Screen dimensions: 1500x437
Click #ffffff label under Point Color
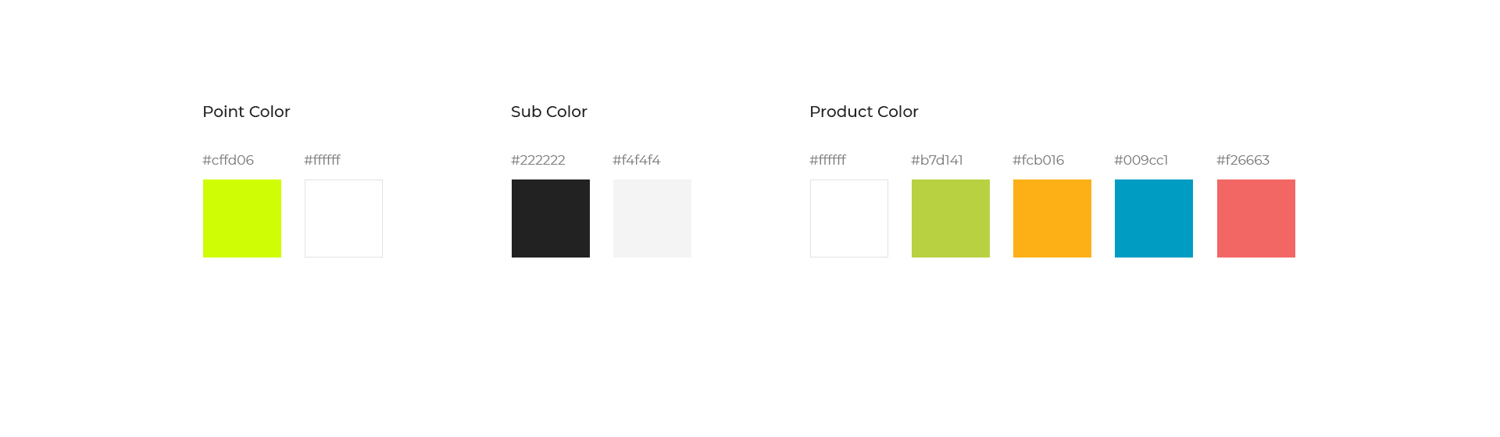coord(323,160)
